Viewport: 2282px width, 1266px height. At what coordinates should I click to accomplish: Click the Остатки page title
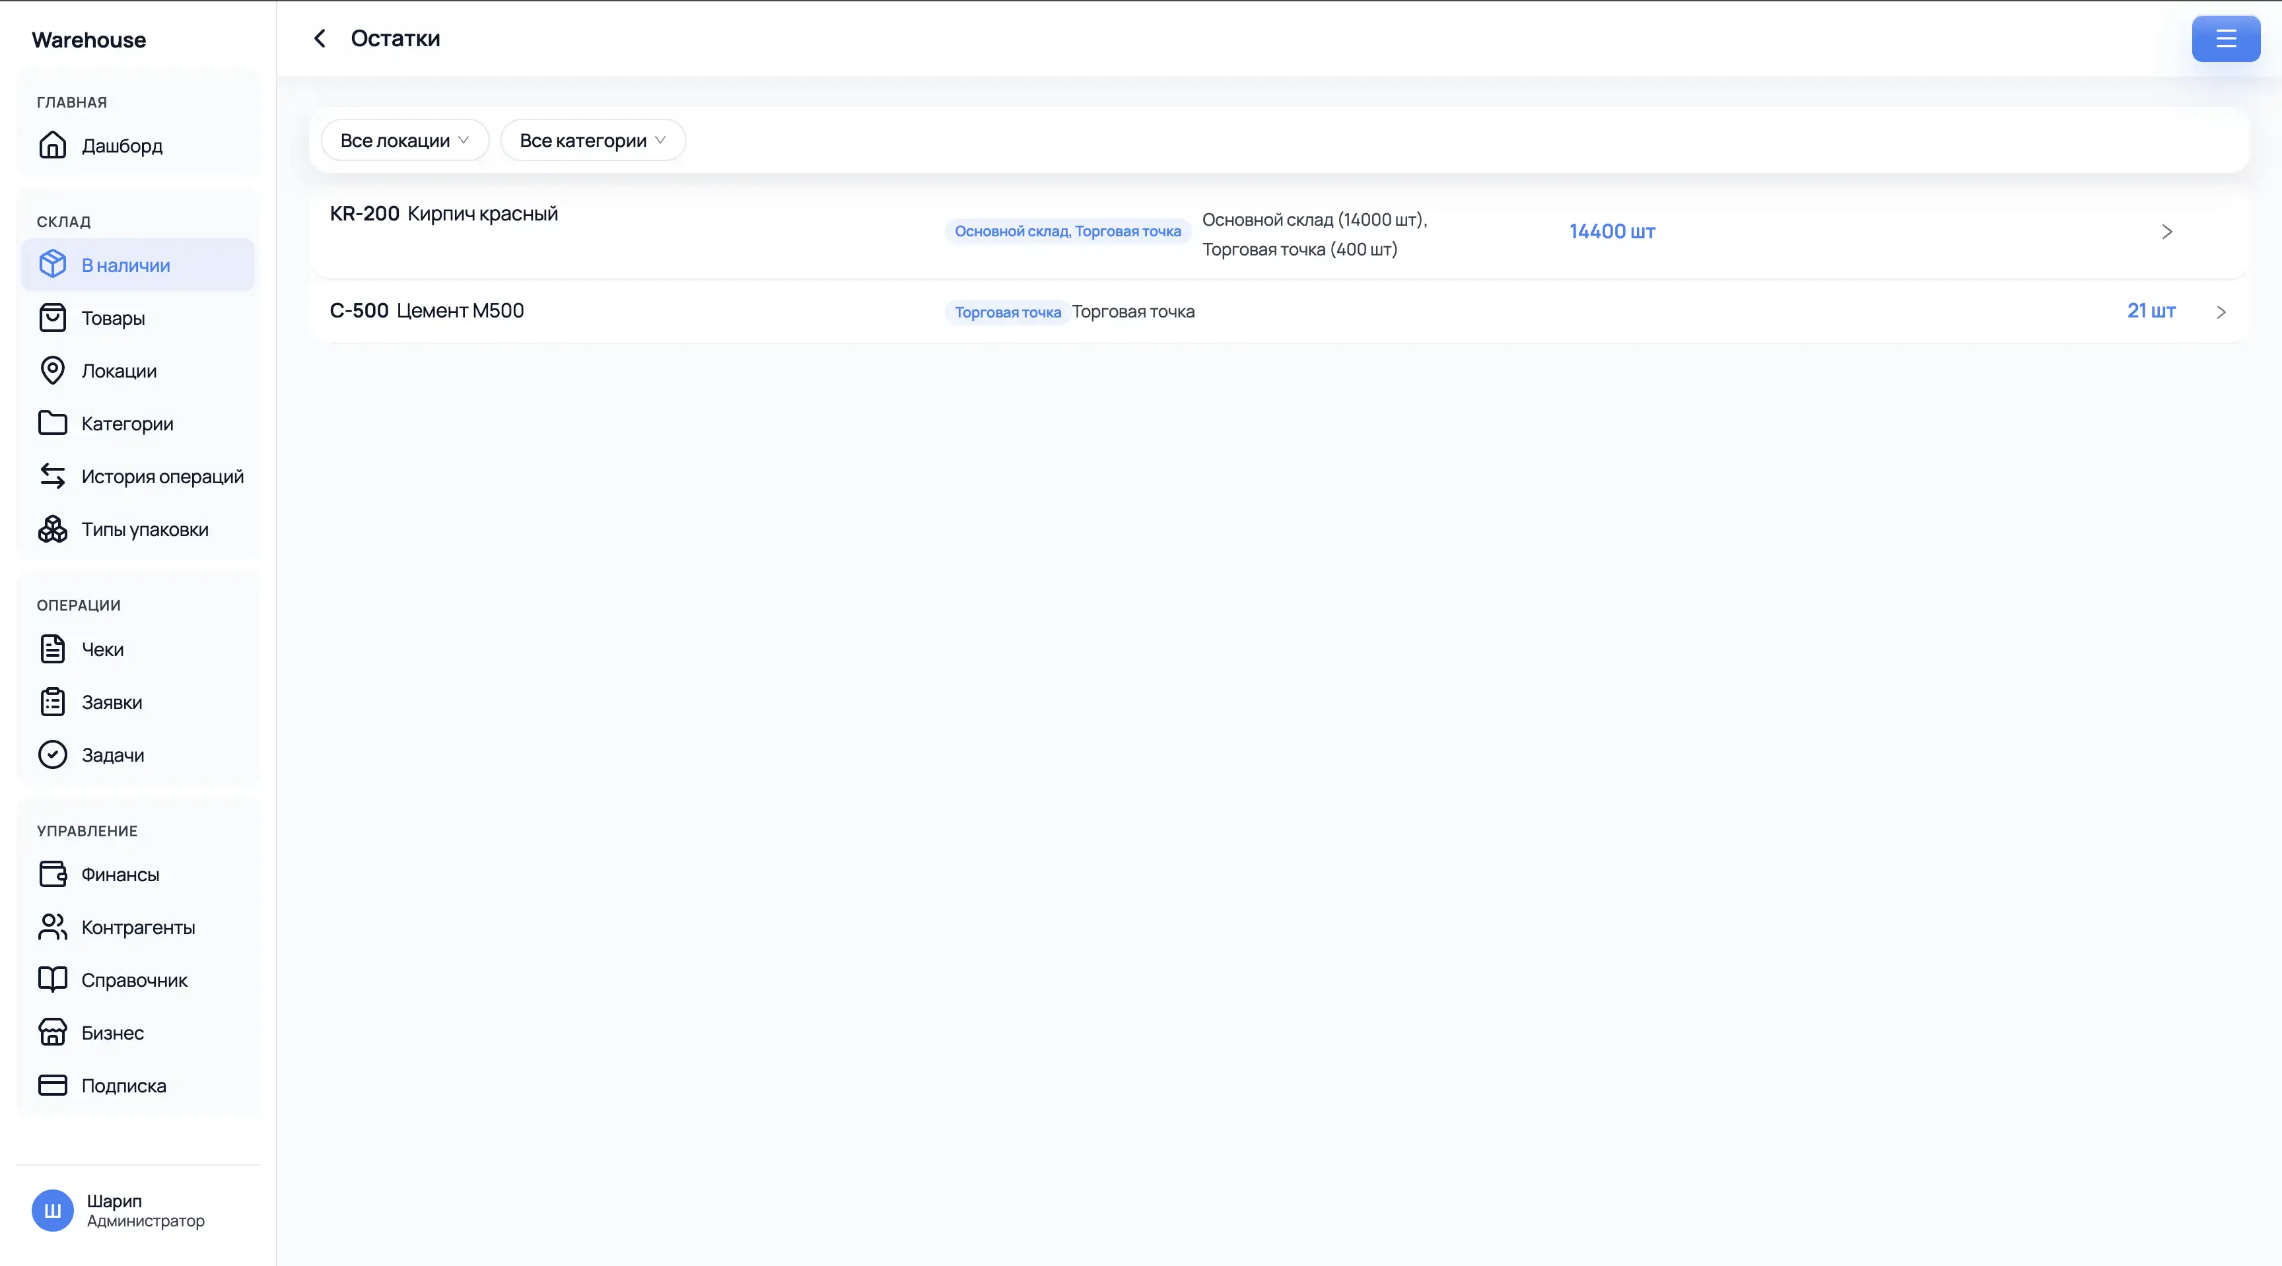click(395, 38)
